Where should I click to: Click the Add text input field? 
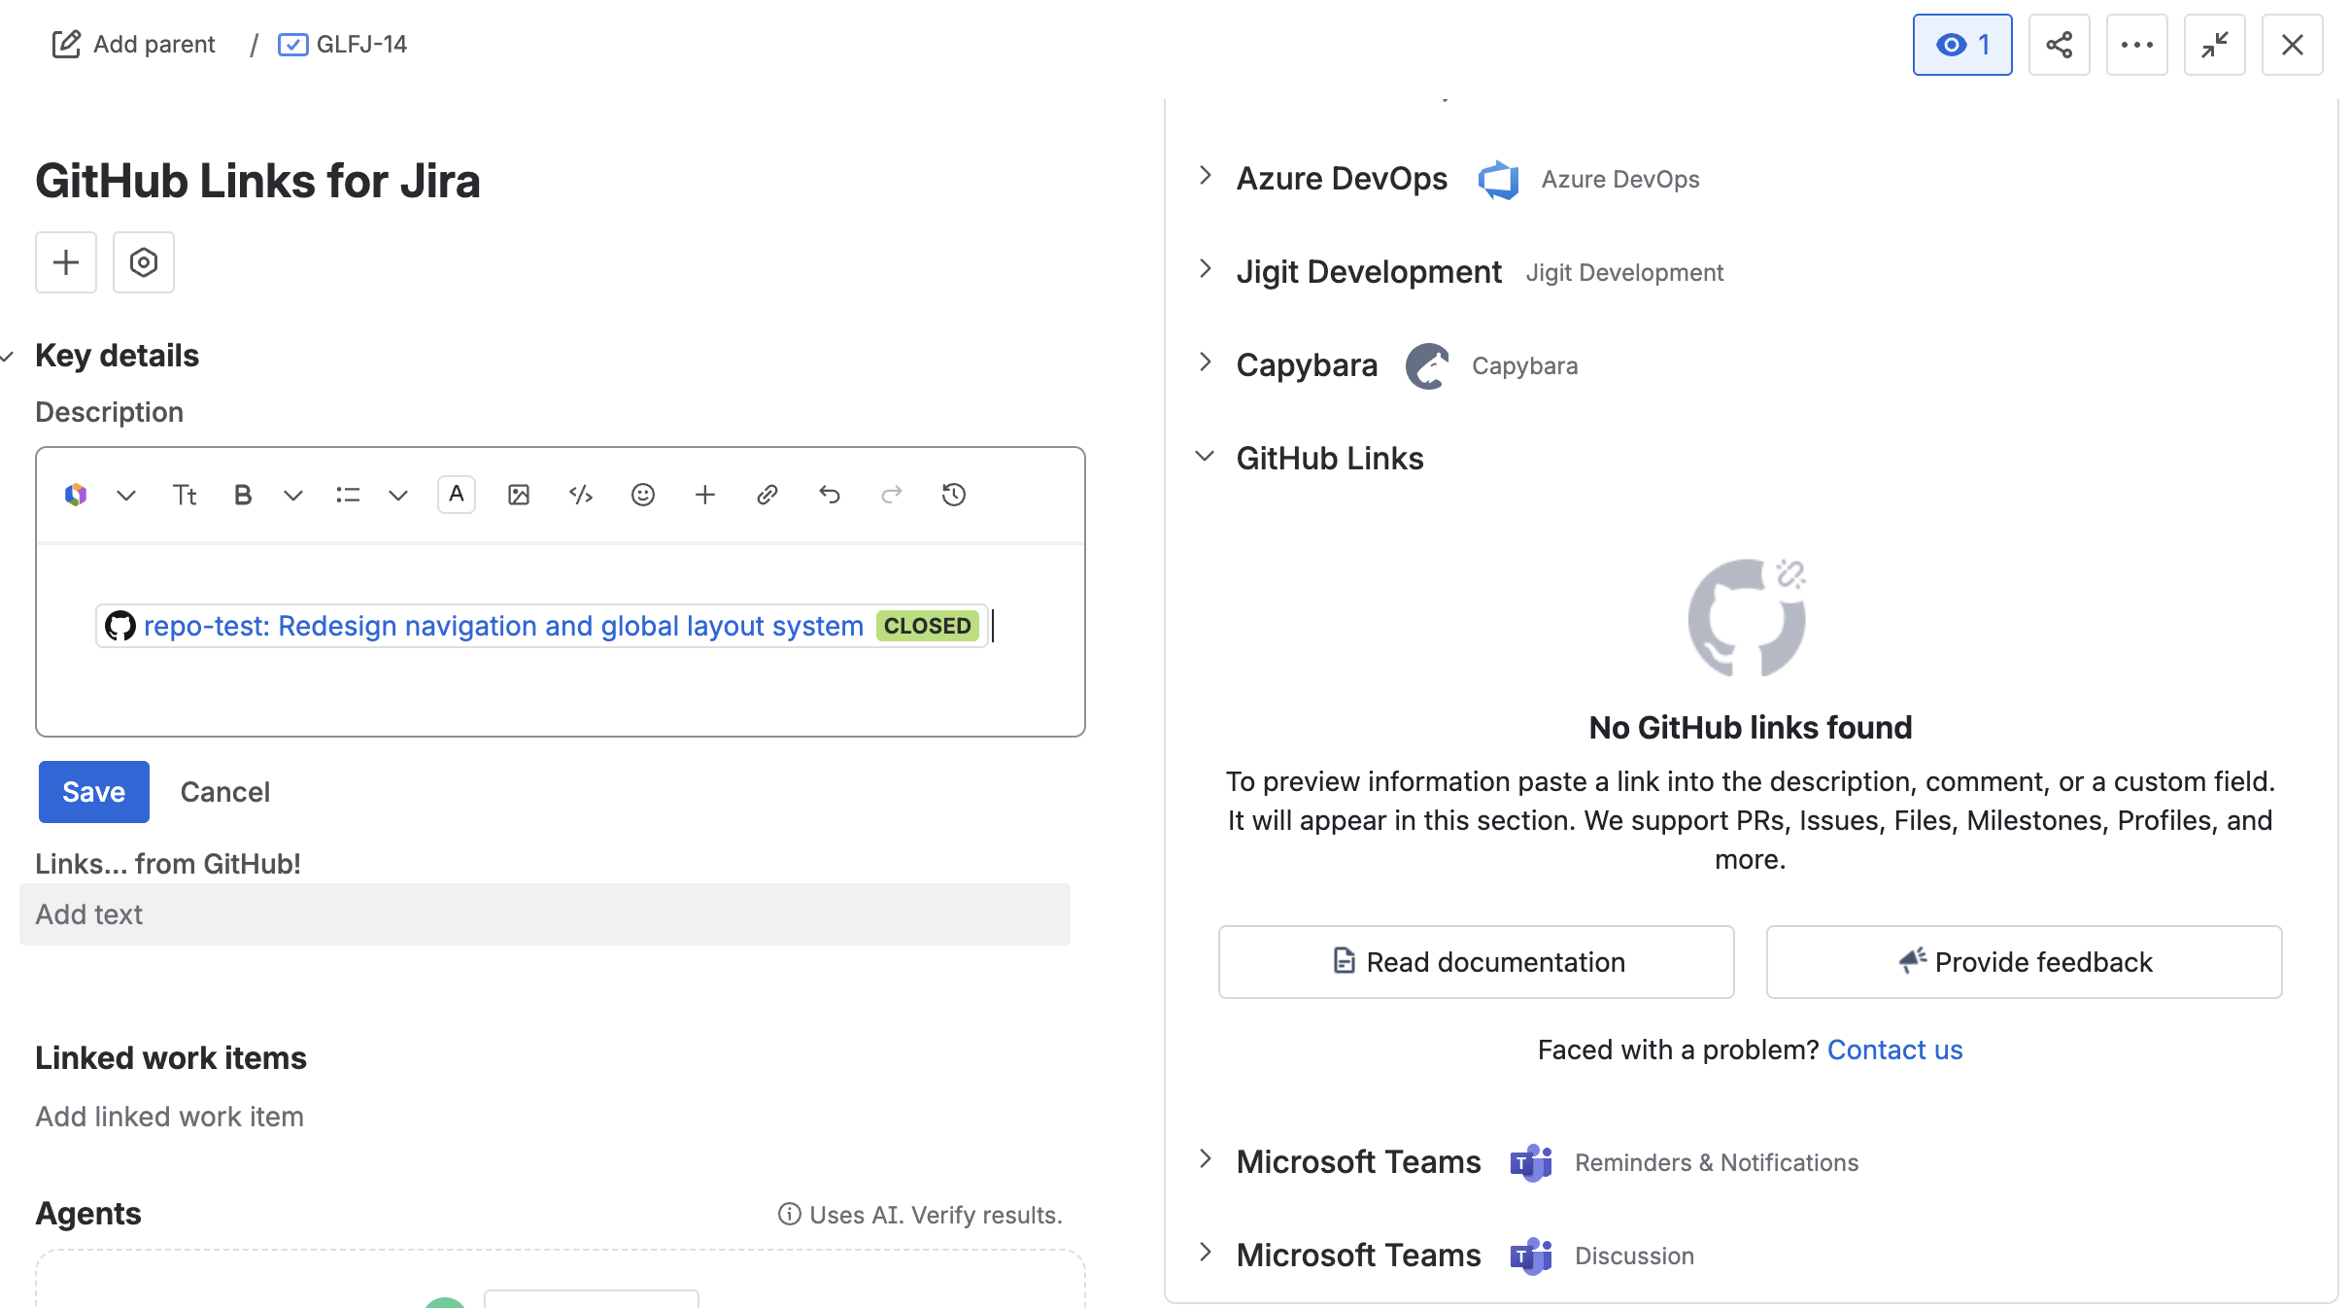coord(545,914)
